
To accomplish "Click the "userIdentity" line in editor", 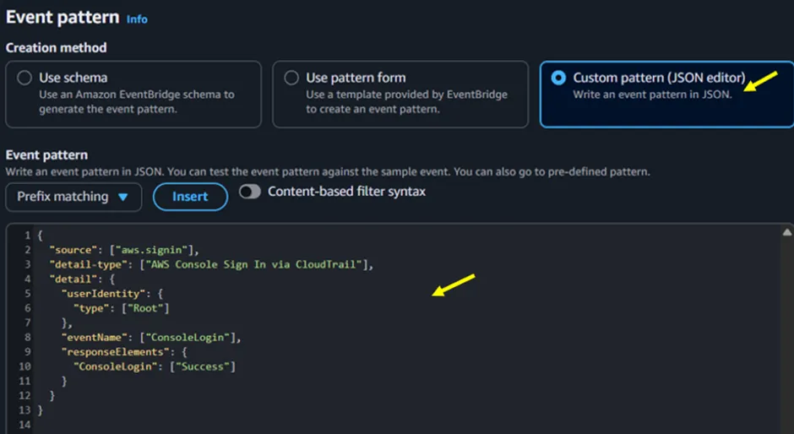I will (111, 294).
